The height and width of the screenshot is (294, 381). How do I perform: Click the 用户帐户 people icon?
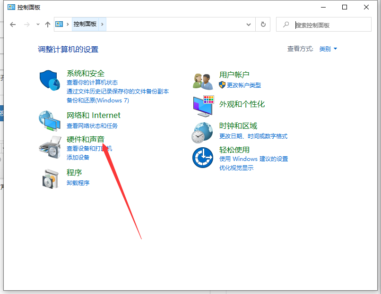click(x=202, y=80)
